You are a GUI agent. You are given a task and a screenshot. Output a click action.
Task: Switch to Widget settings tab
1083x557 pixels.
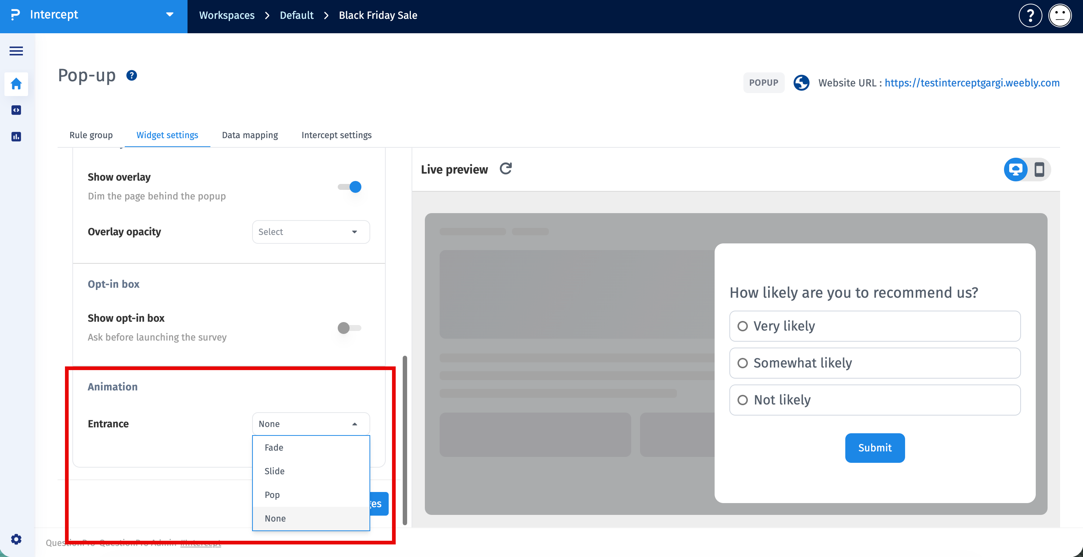pyautogui.click(x=167, y=135)
